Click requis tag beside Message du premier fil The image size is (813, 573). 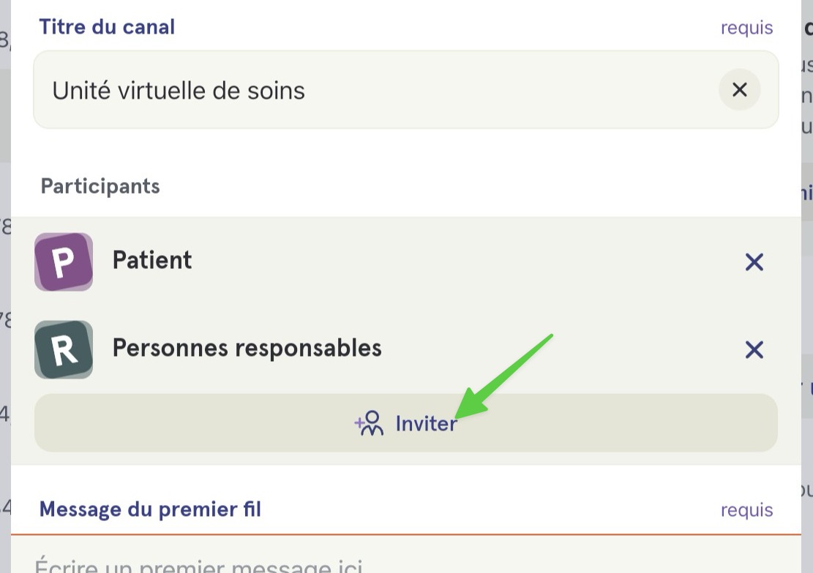coord(746,510)
